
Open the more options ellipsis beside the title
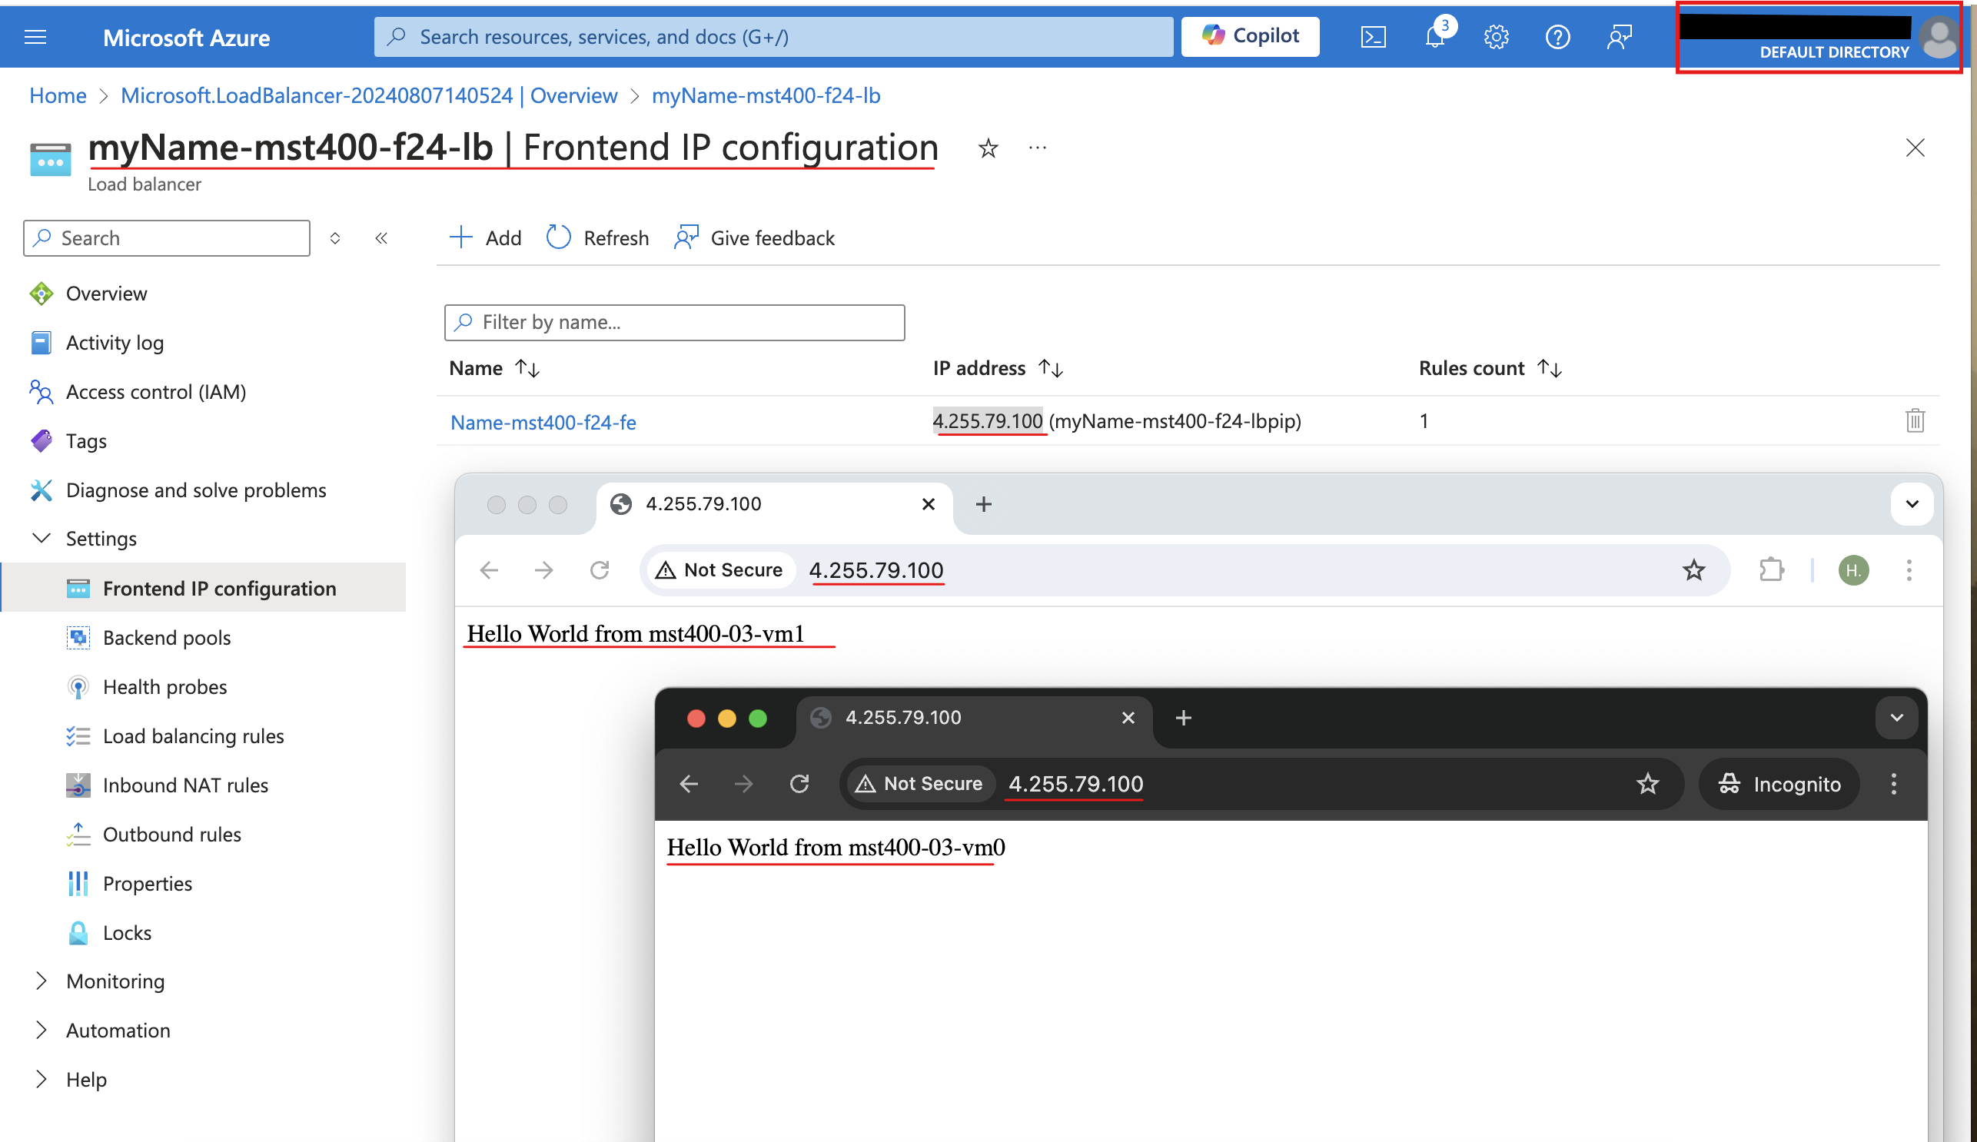coord(1037,148)
